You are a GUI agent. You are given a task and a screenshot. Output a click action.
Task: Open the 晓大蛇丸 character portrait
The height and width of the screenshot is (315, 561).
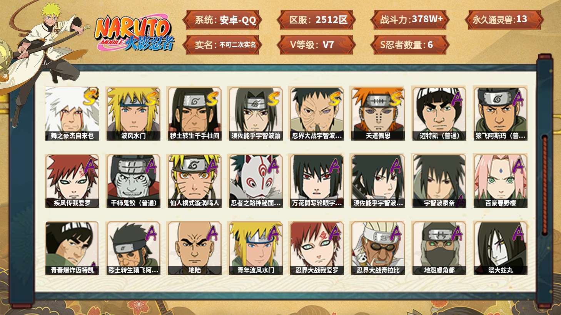tap(500, 248)
